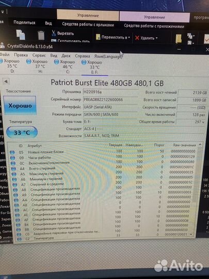Click raw value 00050035001C

182,167
